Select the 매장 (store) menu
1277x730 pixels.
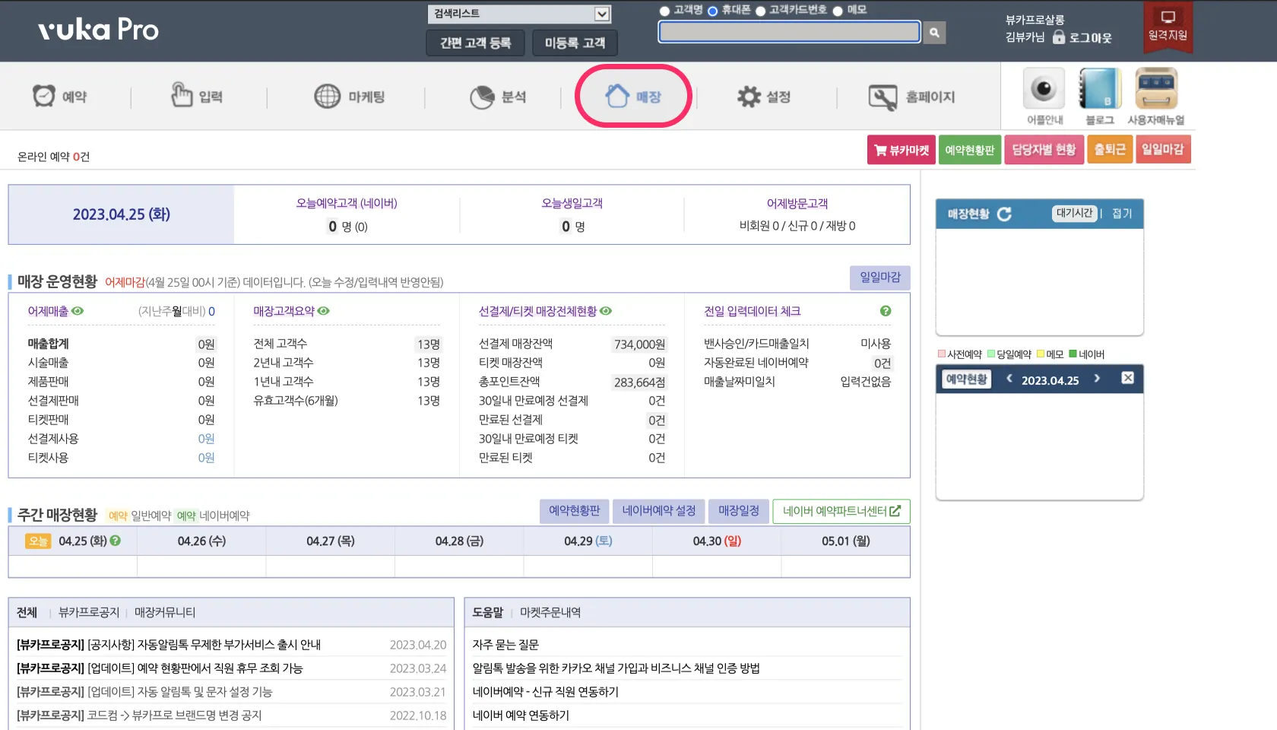coord(633,97)
